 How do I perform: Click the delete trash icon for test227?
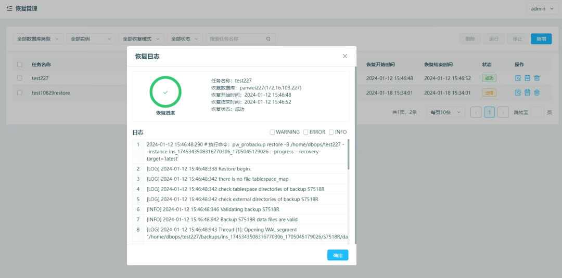coord(537,78)
